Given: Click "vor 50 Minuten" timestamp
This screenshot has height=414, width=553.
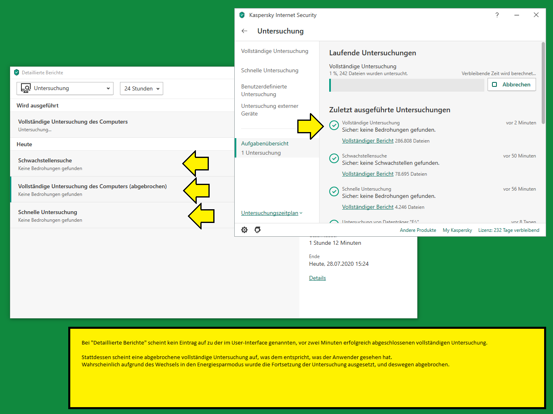Looking at the screenshot, I should coord(519,156).
